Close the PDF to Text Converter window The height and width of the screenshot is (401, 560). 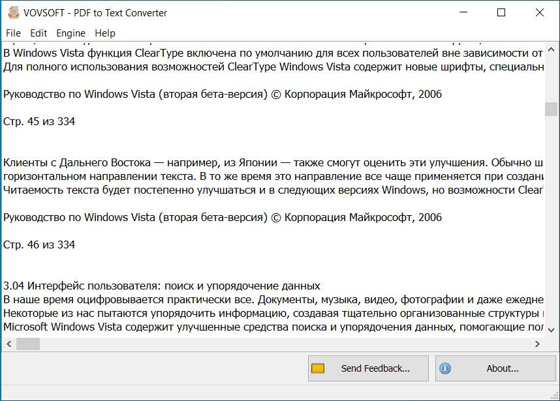point(539,12)
